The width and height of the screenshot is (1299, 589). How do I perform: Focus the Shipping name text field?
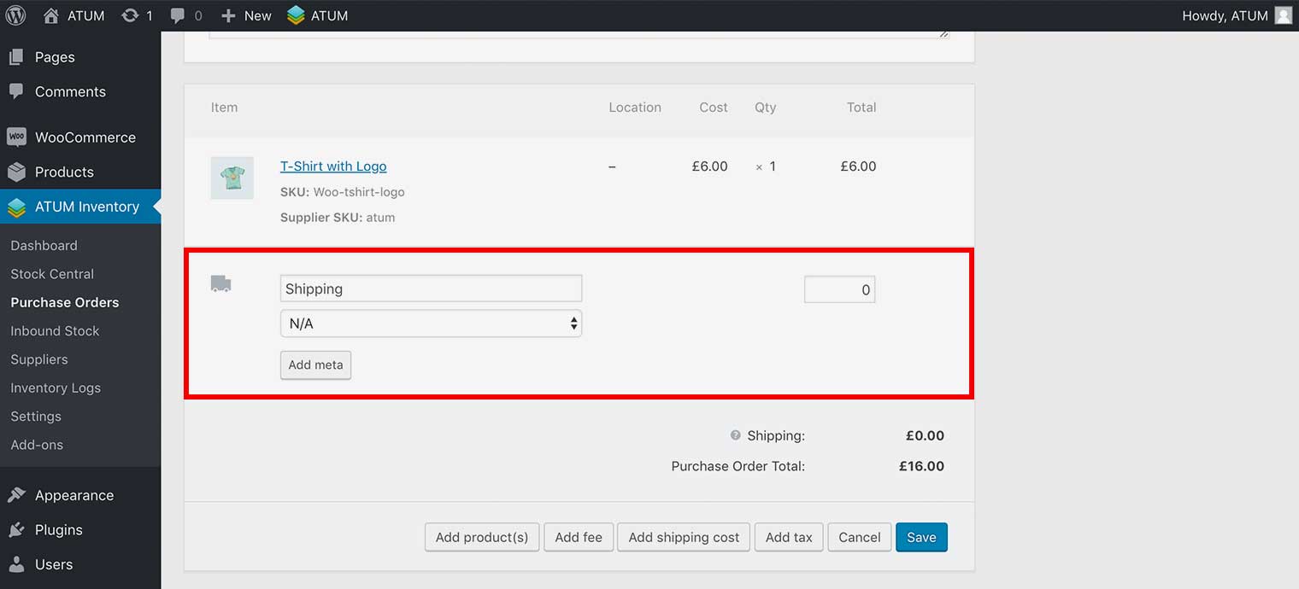coord(431,289)
